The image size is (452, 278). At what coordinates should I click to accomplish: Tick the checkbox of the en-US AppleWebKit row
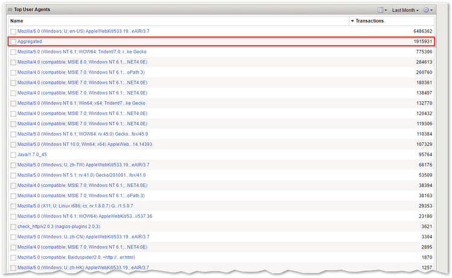coord(13,31)
